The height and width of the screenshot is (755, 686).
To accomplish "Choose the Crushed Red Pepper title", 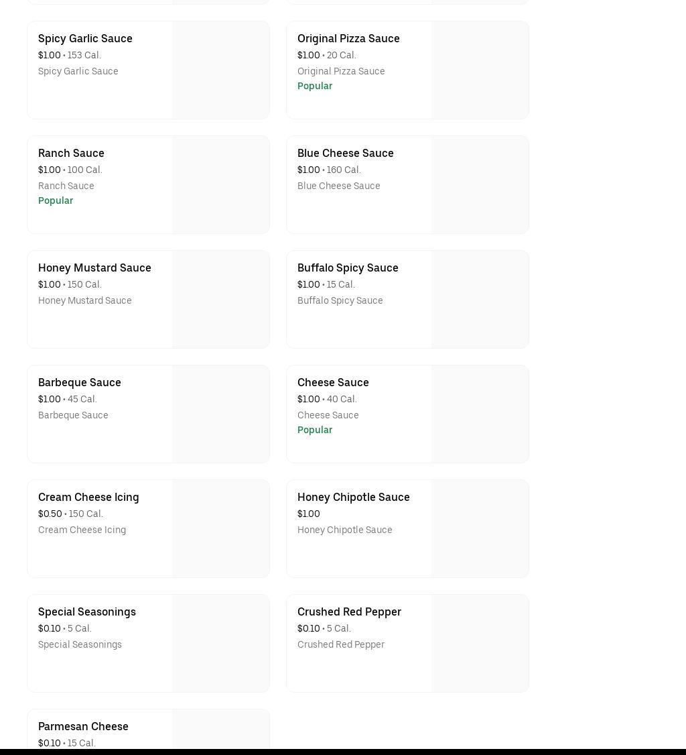I will click(x=349, y=612).
